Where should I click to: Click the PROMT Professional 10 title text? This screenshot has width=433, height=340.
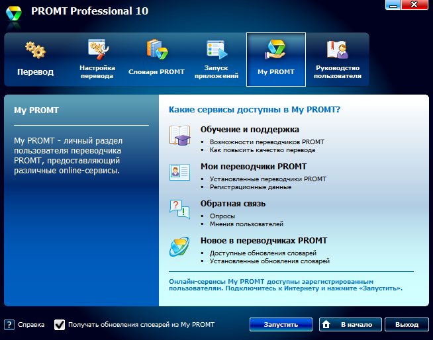[90, 11]
